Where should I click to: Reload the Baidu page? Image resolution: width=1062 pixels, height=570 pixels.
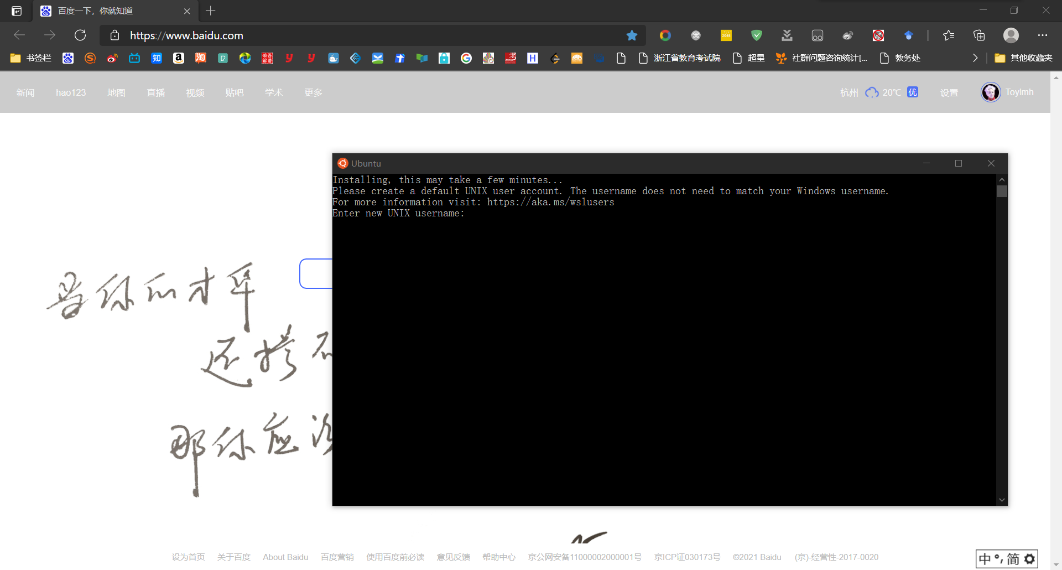coord(80,35)
